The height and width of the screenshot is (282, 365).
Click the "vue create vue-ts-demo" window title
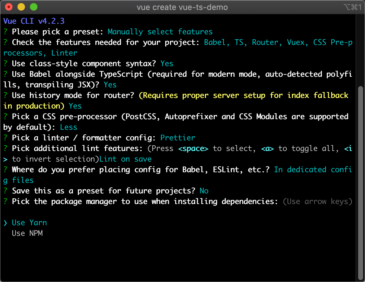coord(182,7)
